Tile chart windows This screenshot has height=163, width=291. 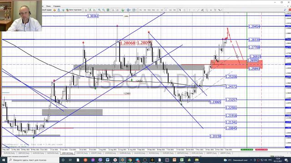108,10
